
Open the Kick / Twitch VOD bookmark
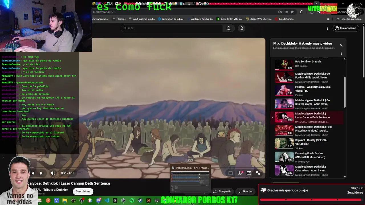point(229,19)
